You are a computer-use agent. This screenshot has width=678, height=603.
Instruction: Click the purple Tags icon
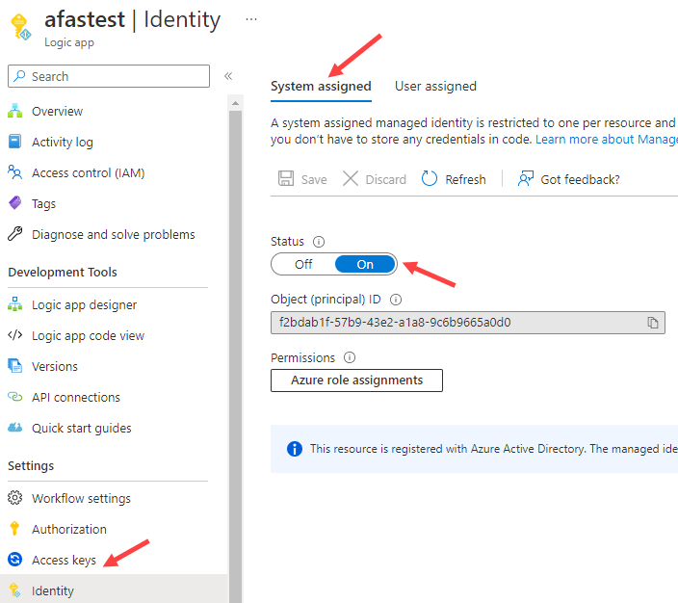(15, 203)
